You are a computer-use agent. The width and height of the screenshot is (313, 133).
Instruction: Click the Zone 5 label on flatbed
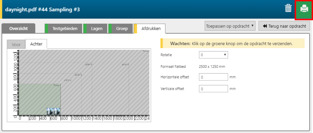point(125,64)
